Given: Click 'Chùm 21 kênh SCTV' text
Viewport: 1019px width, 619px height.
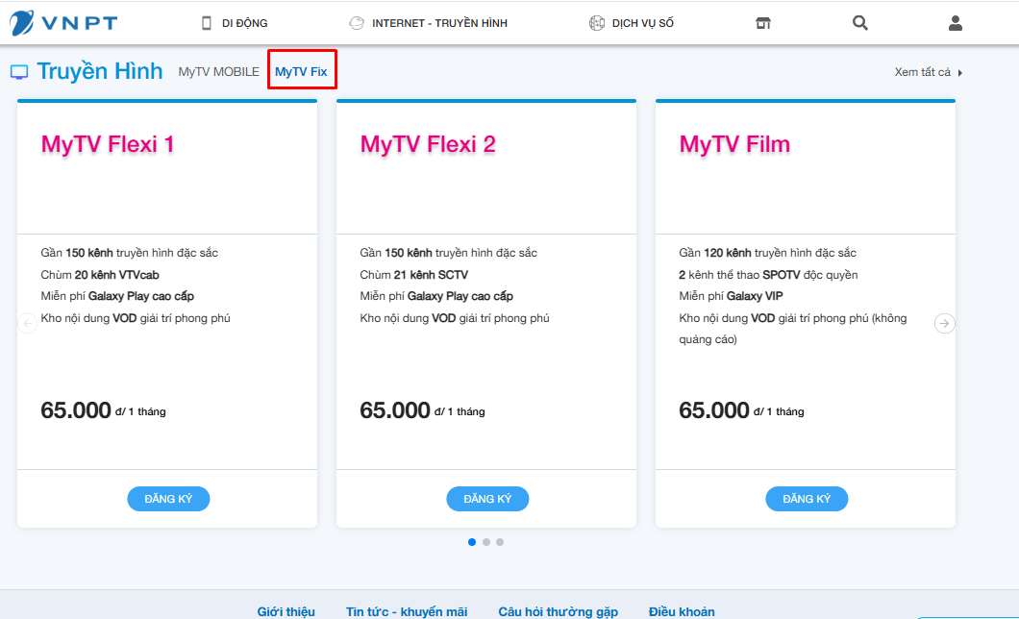Looking at the screenshot, I should pyautogui.click(x=414, y=275).
